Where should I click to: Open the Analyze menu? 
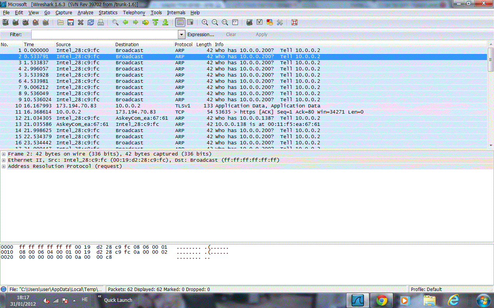pos(85,13)
